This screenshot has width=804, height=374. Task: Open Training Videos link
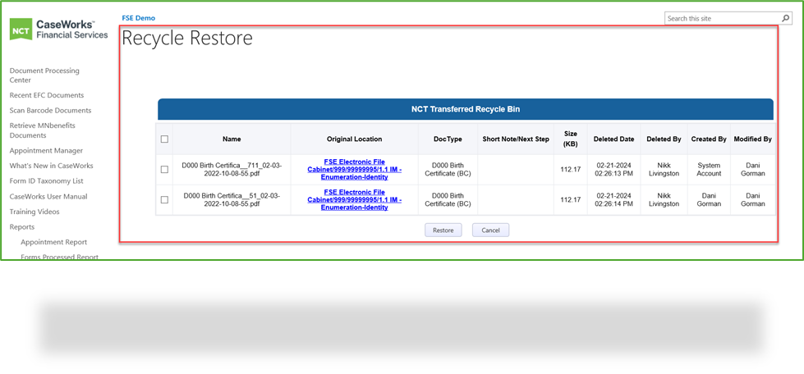[34, 212]
